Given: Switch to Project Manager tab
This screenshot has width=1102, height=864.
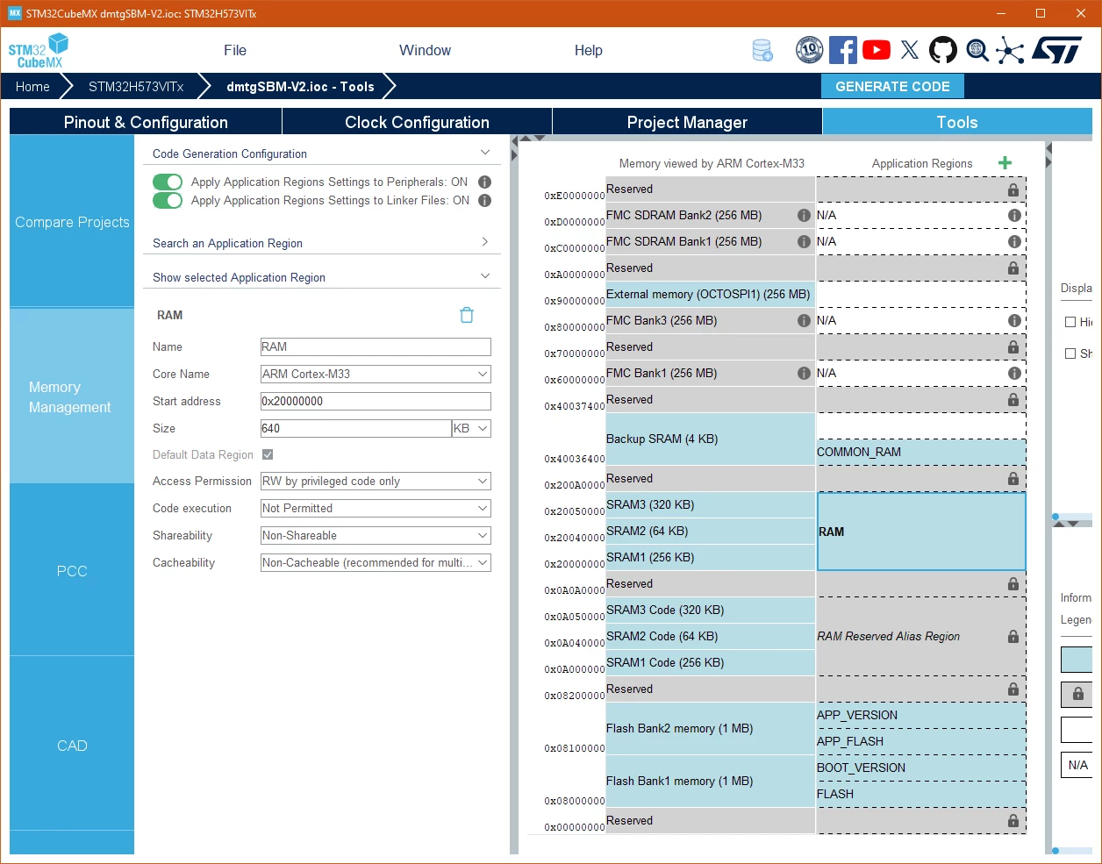Looking at the screenshot, I should (x=687, y=122).
